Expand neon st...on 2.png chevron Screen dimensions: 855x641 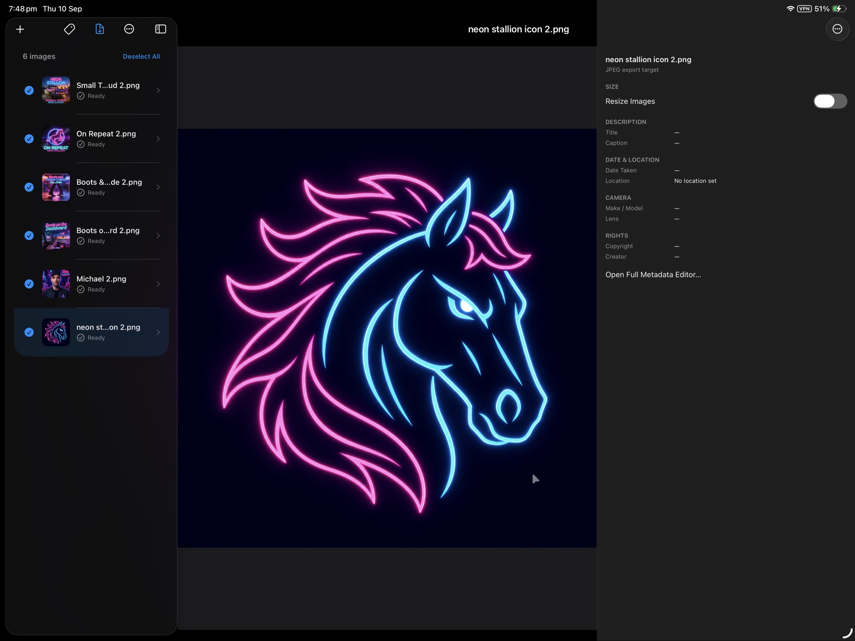(158, 332)
